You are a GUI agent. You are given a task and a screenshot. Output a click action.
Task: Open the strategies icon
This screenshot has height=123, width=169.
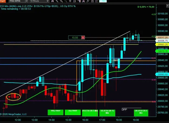tap(88, 1)
